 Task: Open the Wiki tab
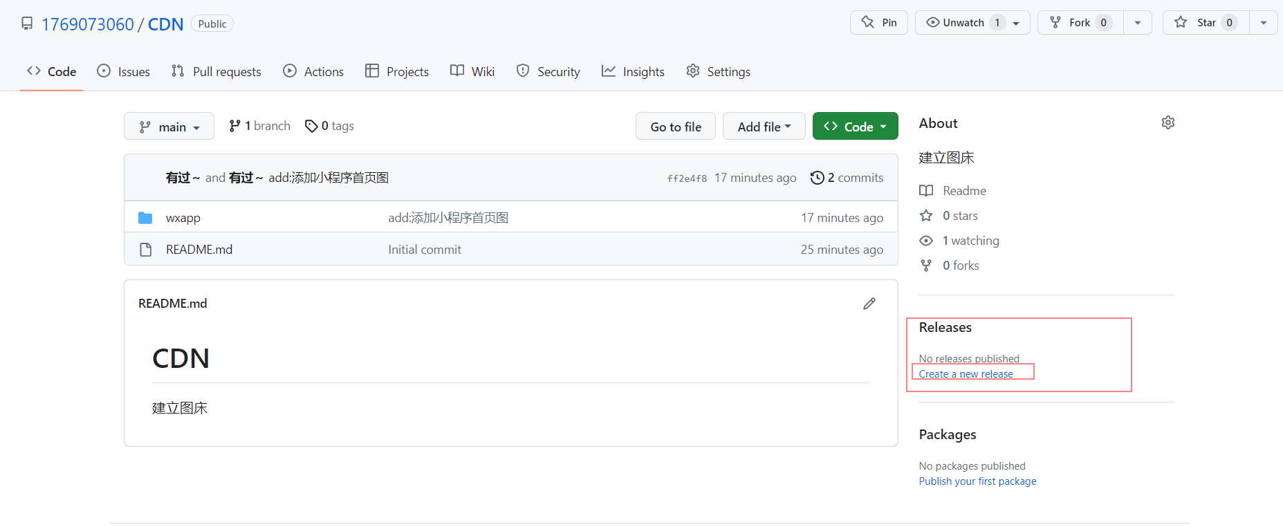(x=472, y=71)
